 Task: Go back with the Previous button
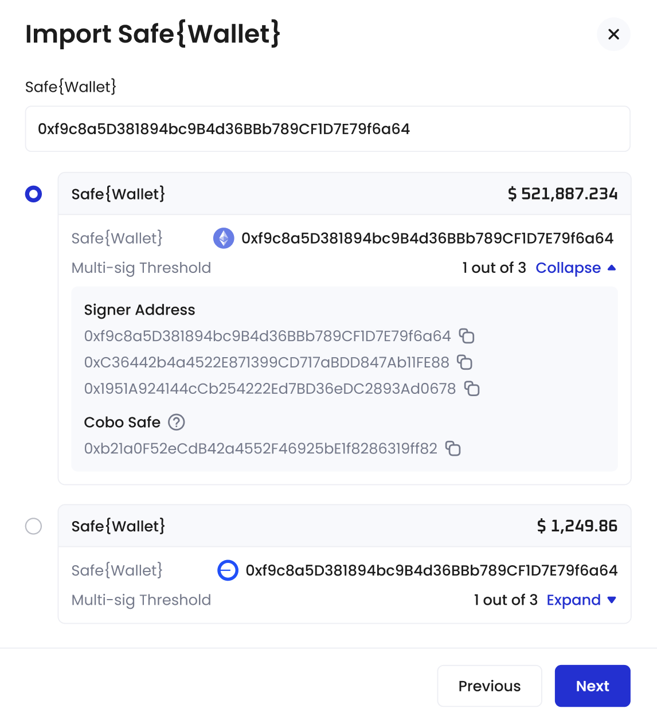click(490, 686)
